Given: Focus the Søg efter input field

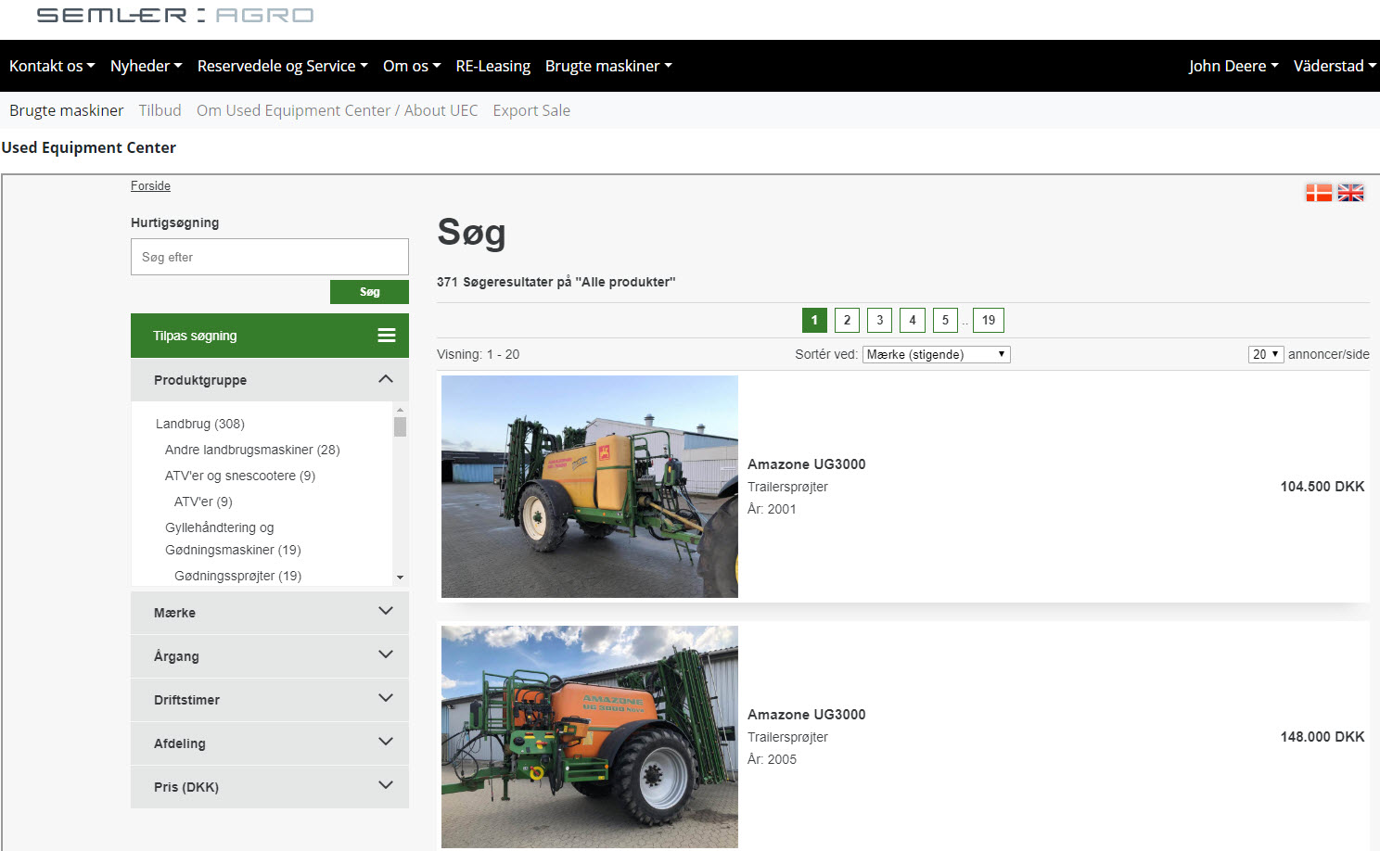Looking at the screenshot, I should 269,257.
